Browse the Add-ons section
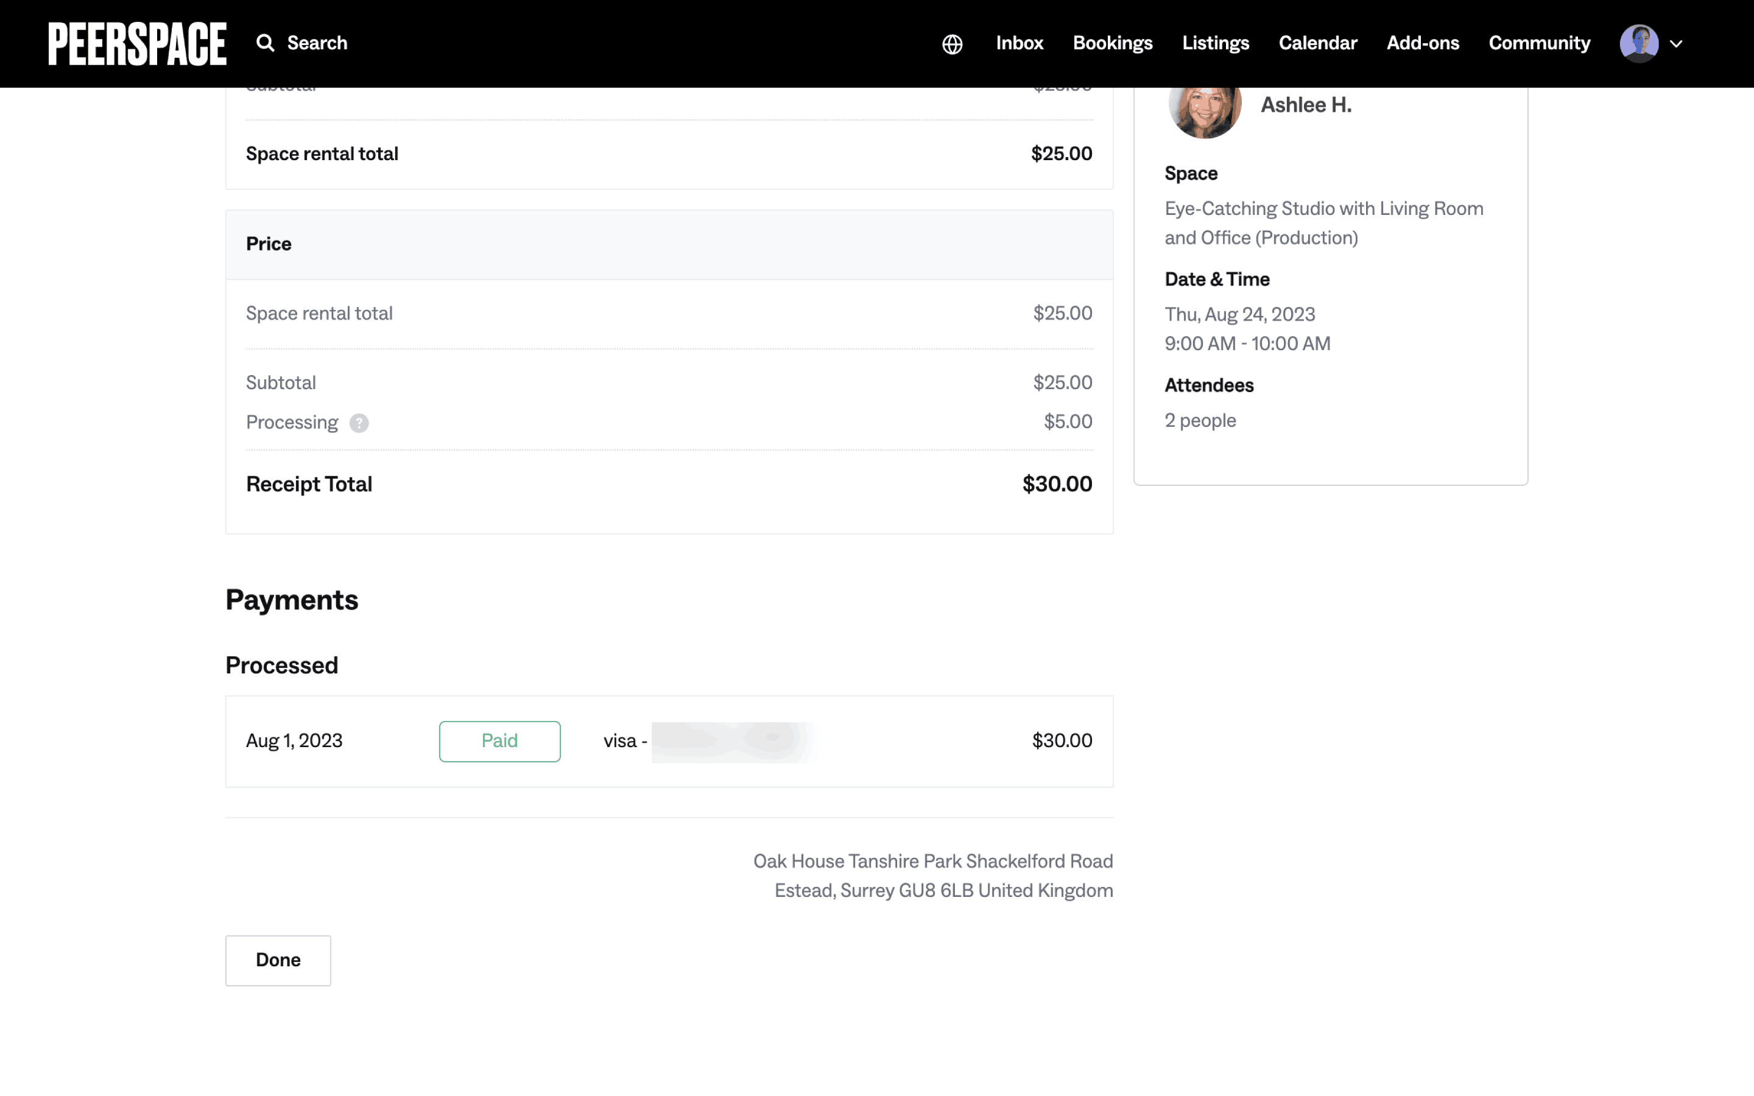Image resolution: width=1754 pixels, height=1096 pixels. coord(1423,43)
